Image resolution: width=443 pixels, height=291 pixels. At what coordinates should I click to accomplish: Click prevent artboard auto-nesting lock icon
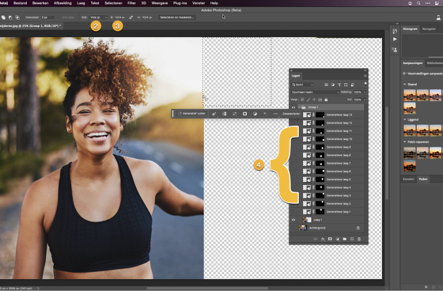320,99
